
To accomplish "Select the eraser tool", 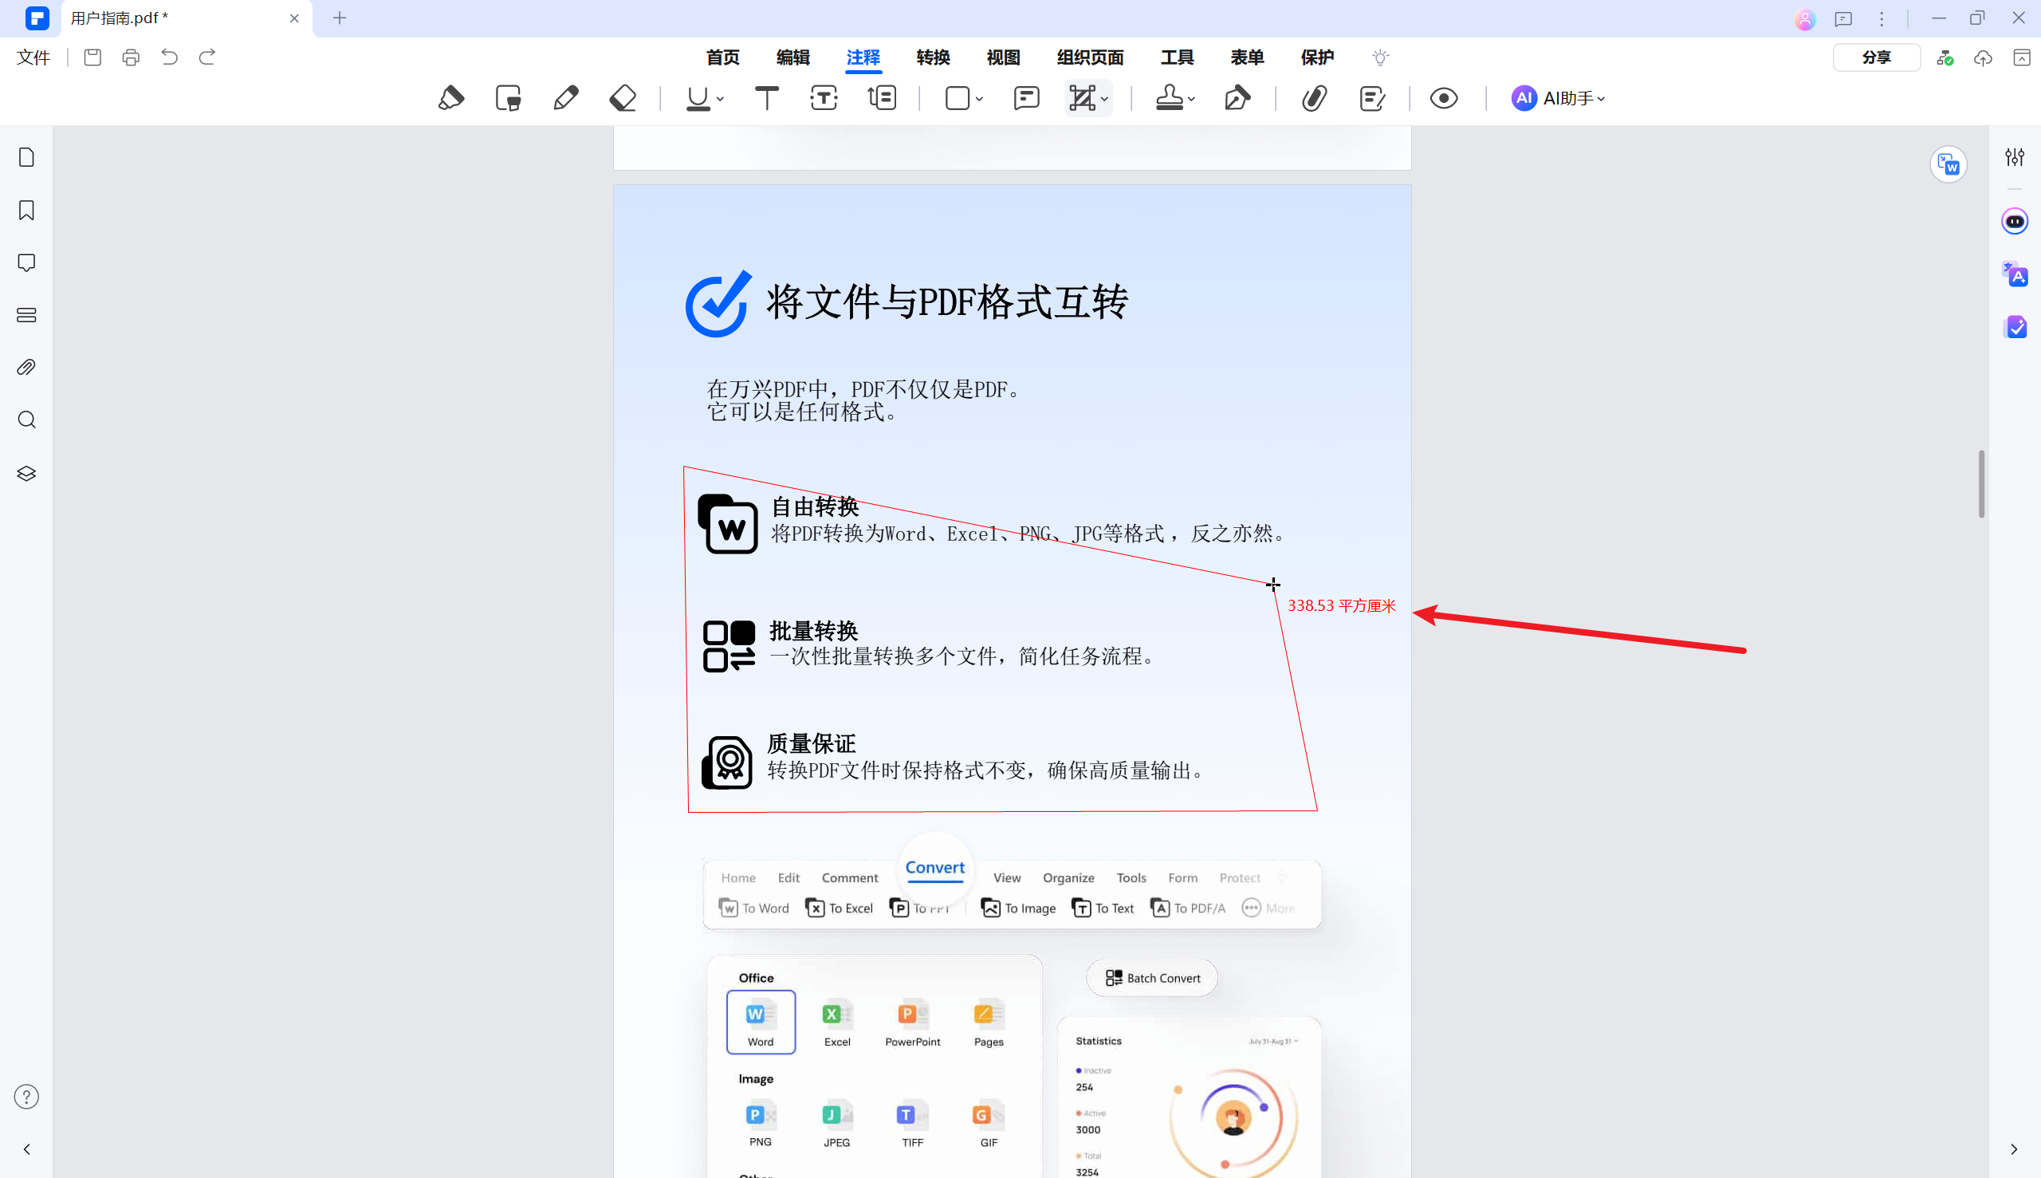I will 621,97.
